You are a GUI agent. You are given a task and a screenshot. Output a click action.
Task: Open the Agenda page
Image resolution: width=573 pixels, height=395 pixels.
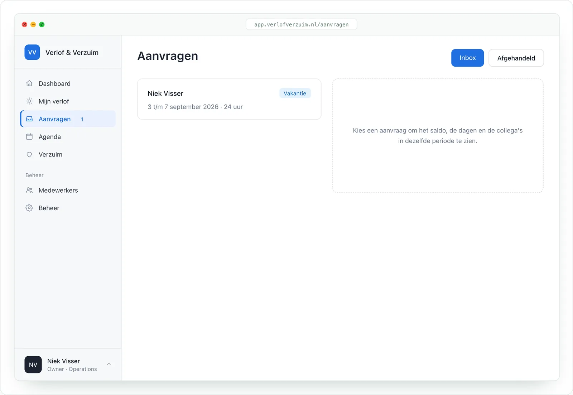pos(68,136)
